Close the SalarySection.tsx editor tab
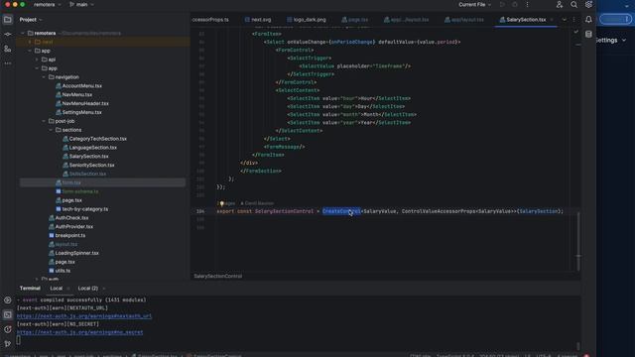 [x=552, y=20]
